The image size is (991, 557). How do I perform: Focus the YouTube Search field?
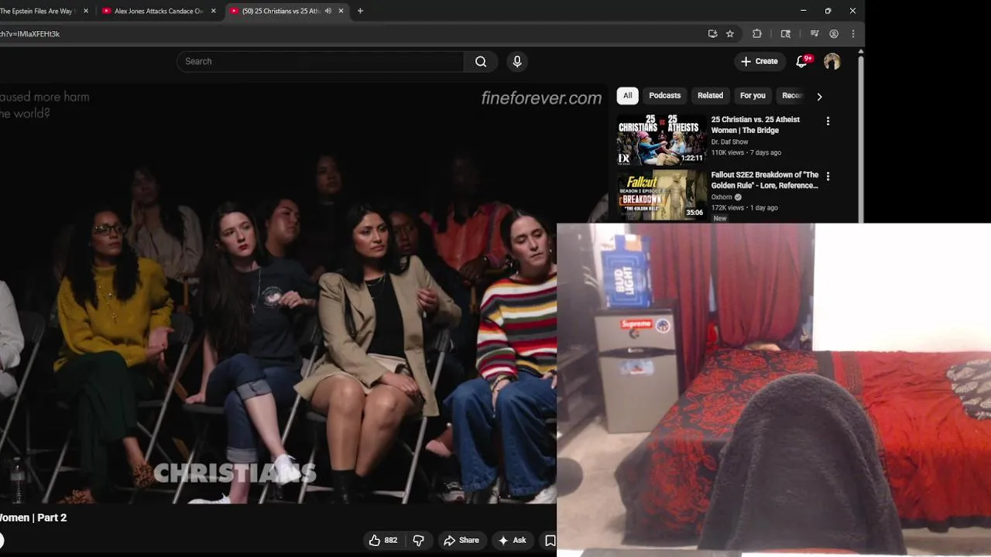[x=321, y=61]
